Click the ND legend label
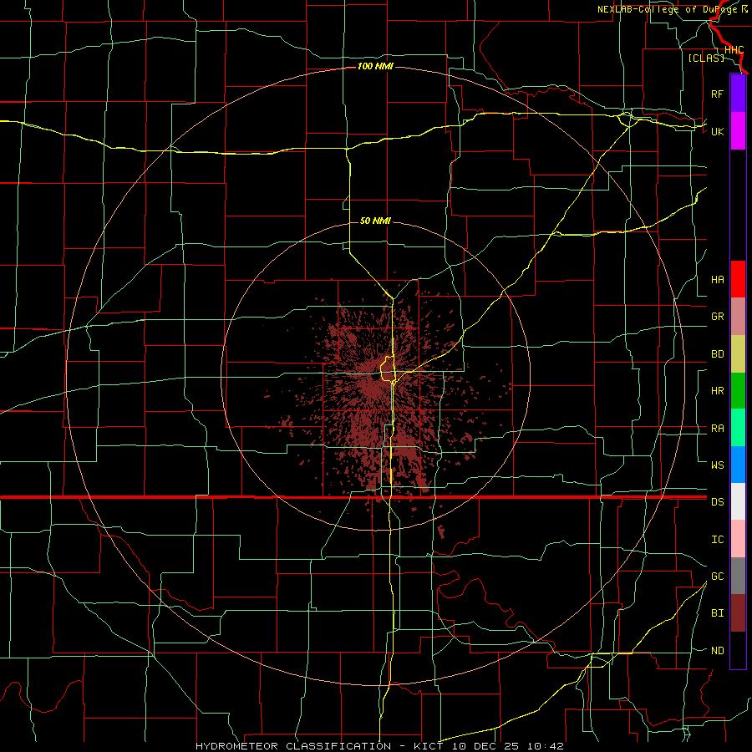Image resolution: width=752 pixels, height=752 pixels. click(x=717, y=651)
